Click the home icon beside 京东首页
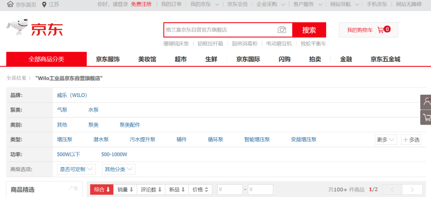431x197 pixels. tap(10, 4)
